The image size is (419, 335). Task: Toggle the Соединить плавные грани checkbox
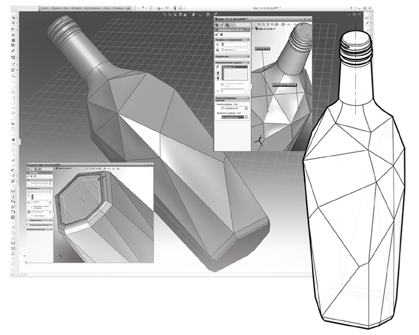(222, 85)
